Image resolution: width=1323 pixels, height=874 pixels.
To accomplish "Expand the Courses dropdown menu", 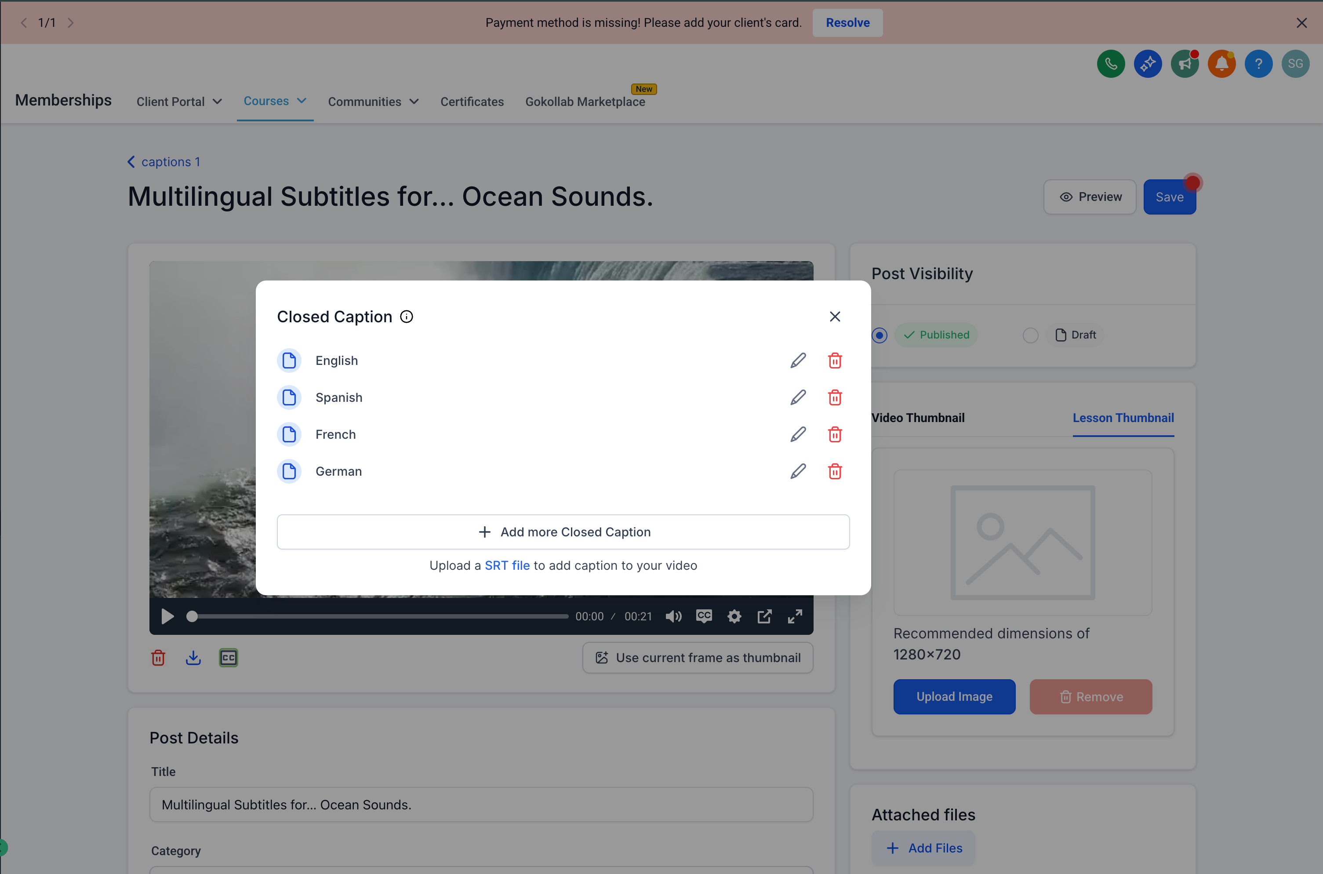I will point(275,101).
